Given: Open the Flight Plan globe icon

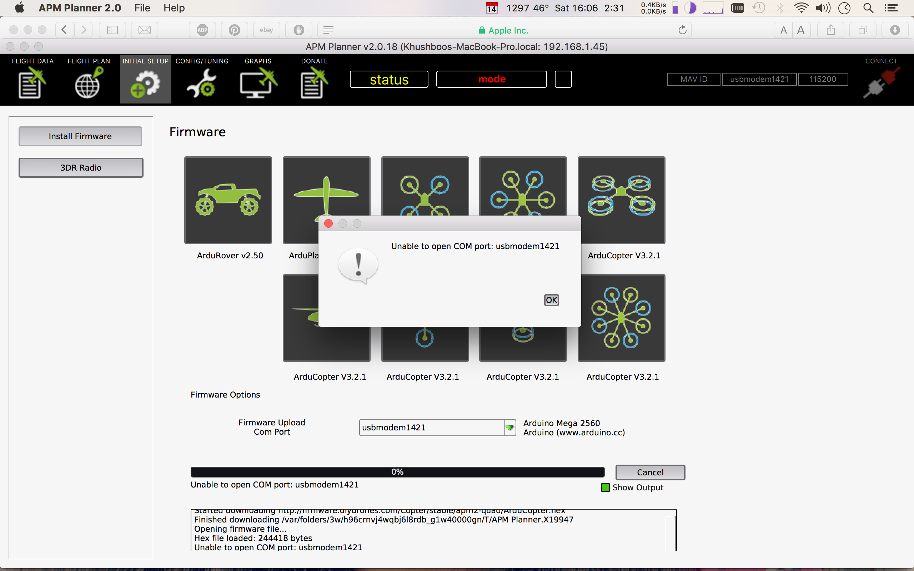Looking at the screenshot, I should (89, 83).
